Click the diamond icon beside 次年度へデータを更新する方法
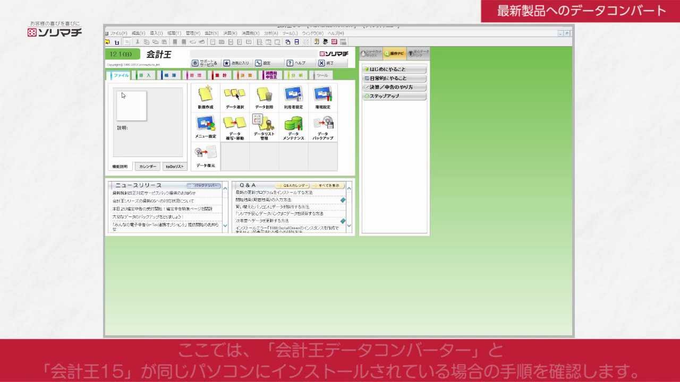Screen dimensions: 680x382 343,221
